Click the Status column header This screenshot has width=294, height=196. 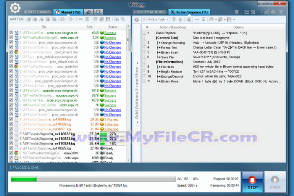[113, 27]
